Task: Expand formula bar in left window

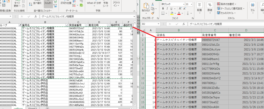Action: pos(134,16)
